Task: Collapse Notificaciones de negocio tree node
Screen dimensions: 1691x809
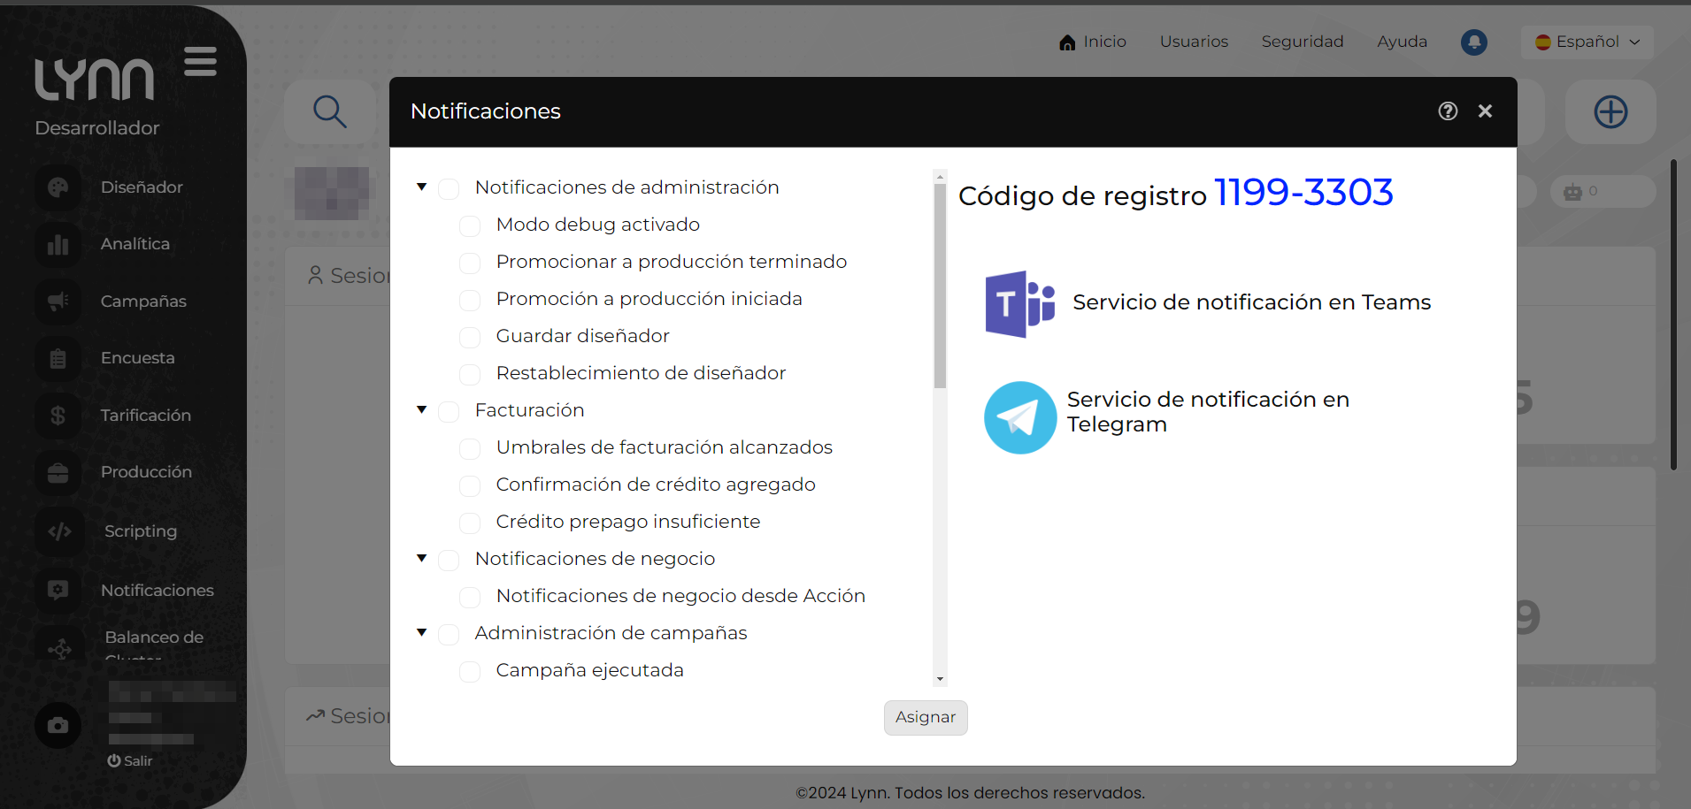Action: pos(422,558)
